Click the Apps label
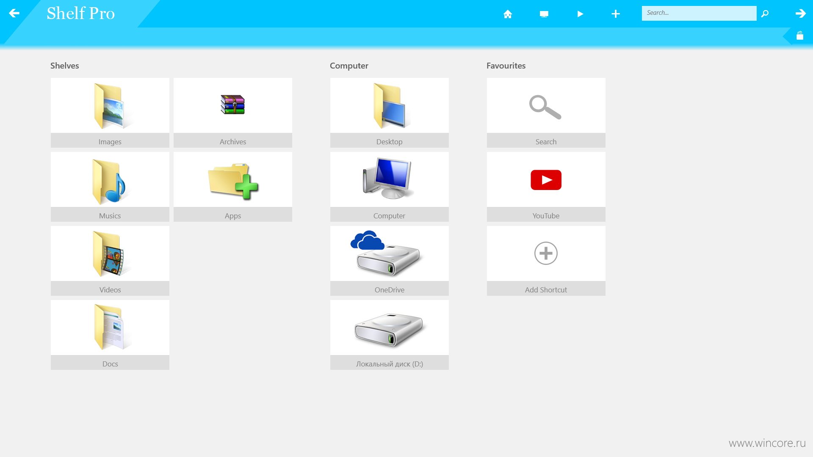Screen dimensions: 813x457 (233, 216)
